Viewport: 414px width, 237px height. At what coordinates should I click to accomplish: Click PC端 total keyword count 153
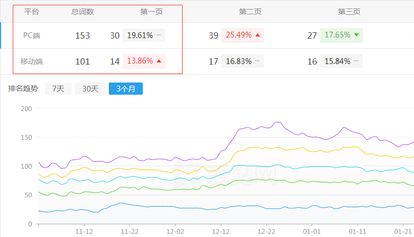(82, 35)
